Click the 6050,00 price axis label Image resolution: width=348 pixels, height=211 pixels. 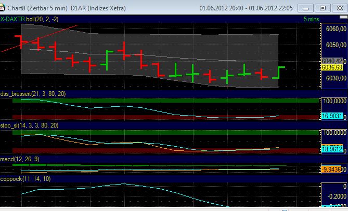pos(336,45)
